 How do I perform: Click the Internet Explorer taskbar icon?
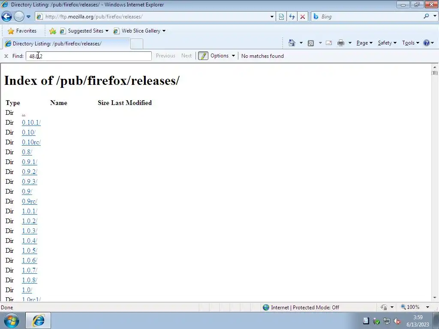[38, 320]
